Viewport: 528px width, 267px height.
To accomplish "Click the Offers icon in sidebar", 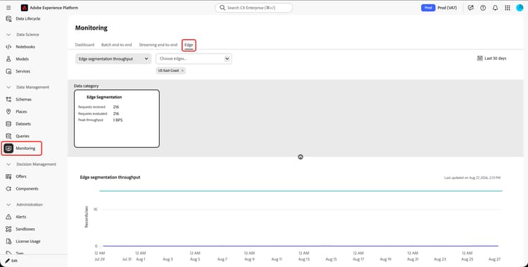I will coord(8,176).
